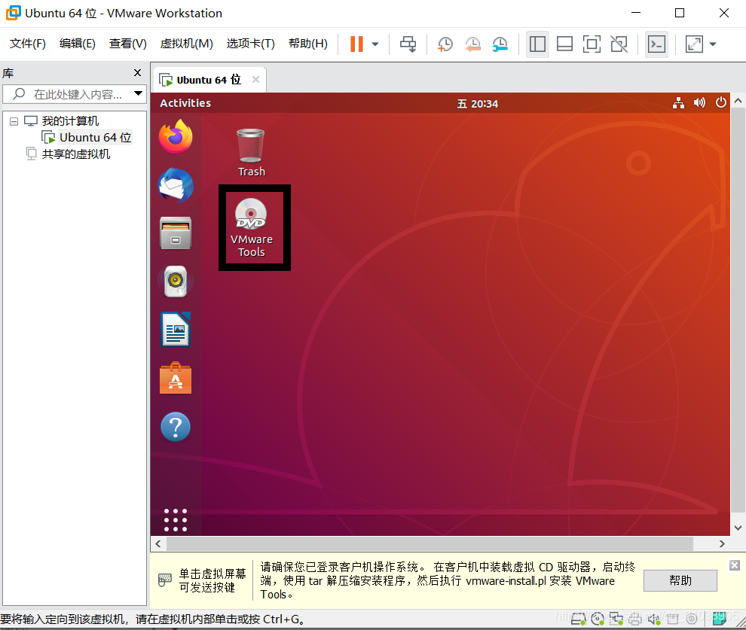Click the Ubuntu volume icon in top bar
Viewport: 746px width, 630px height.
[x=699, y=102]
